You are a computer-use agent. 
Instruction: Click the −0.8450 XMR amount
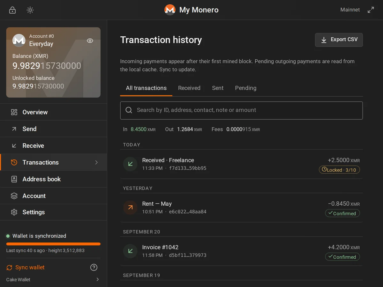pos(344,204)
